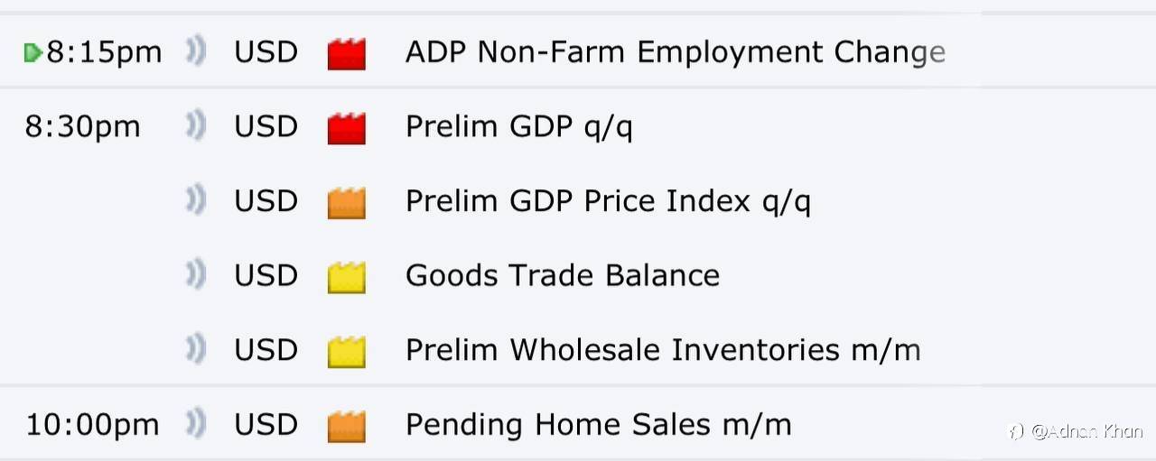This screenshot has width=1156, height=461.
Task: Open Prelim GDP Price Index q/q event
Action: tap(608, 201)
